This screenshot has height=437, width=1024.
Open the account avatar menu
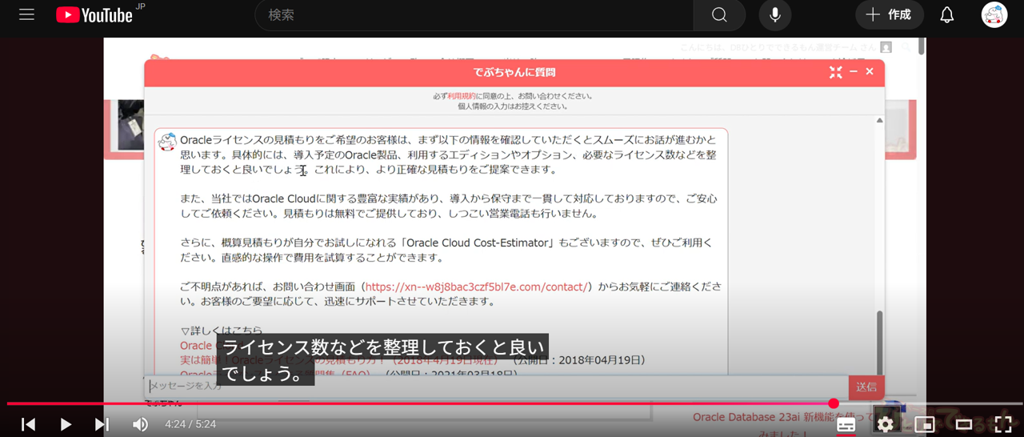point(994,15)
